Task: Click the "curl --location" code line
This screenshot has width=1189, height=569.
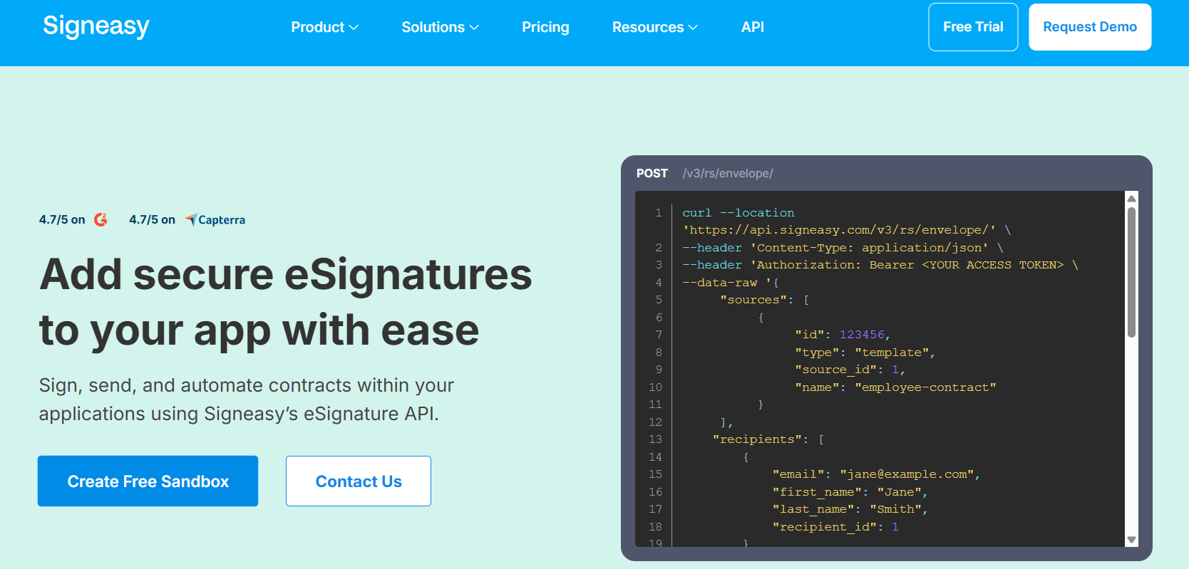Action: (x=738, y=212)
